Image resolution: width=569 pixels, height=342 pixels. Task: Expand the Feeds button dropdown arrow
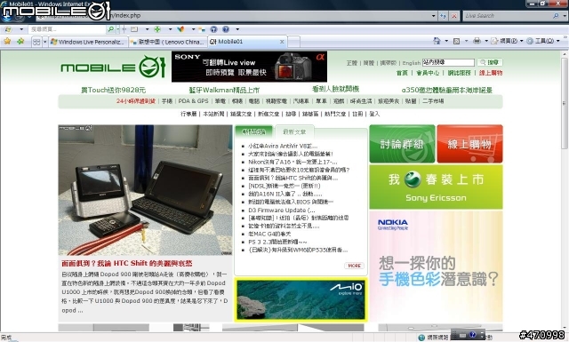click(466, 41)
